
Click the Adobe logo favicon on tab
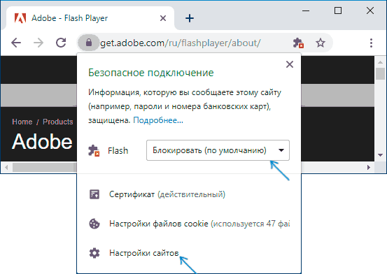tap(20, 18)
